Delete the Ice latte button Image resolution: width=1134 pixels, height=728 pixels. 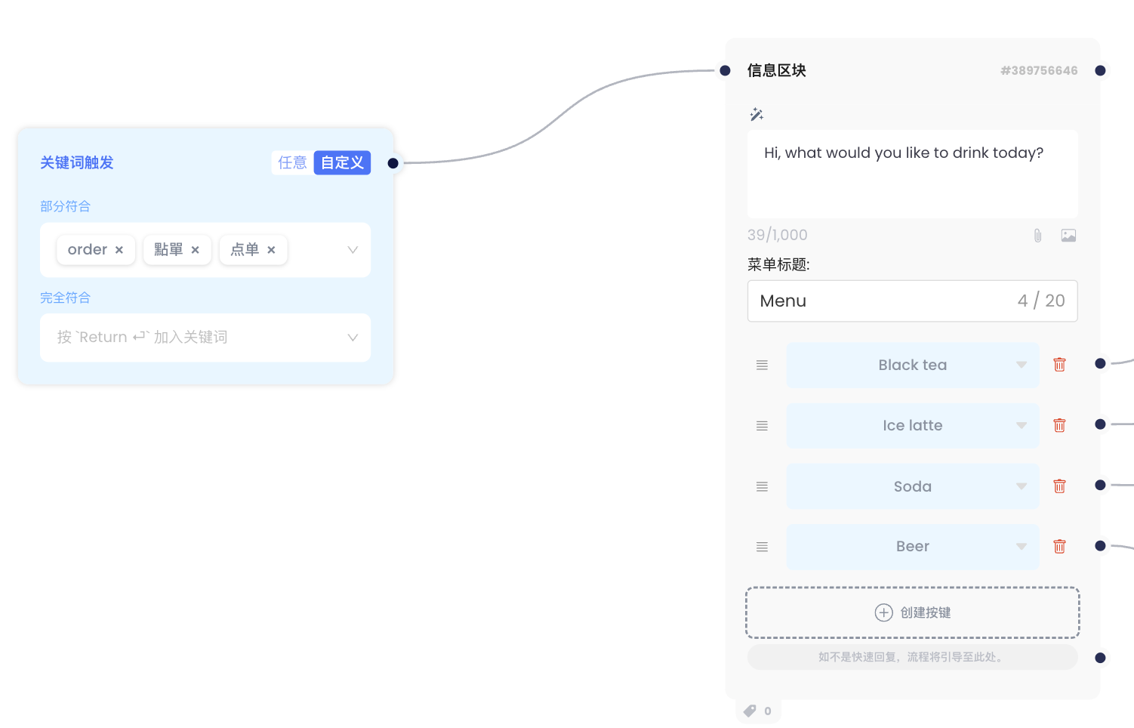pyautogui.click(x=1059, y=426)
